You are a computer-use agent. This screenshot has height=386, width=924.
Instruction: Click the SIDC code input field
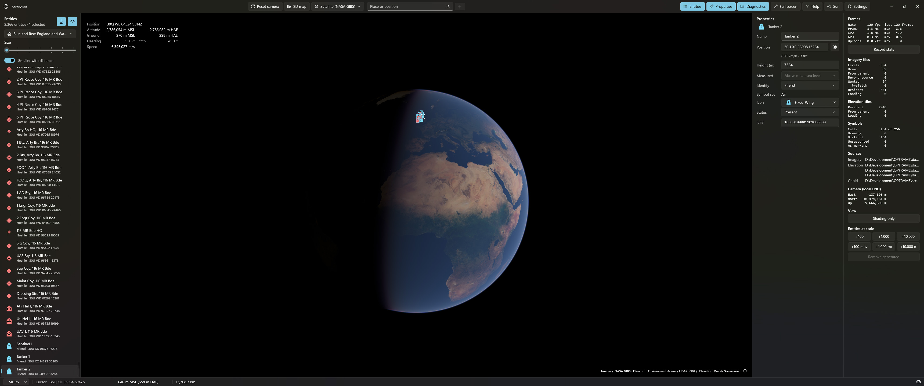tap(810, 123)
